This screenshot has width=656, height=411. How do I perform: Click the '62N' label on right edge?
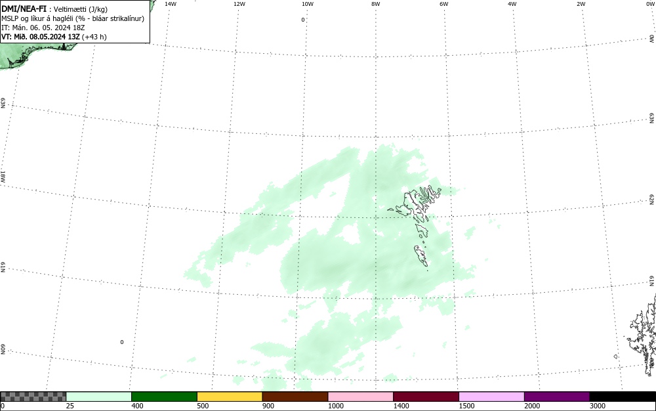tap(652, 200)
